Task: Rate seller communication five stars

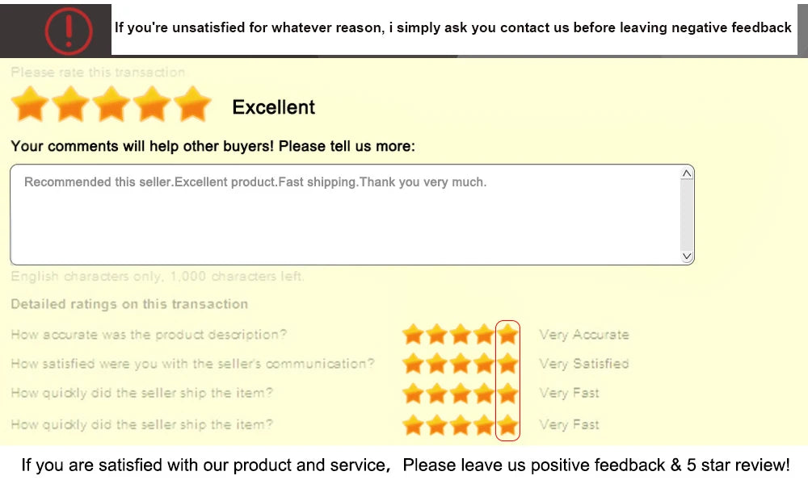Action: [507, 364]
